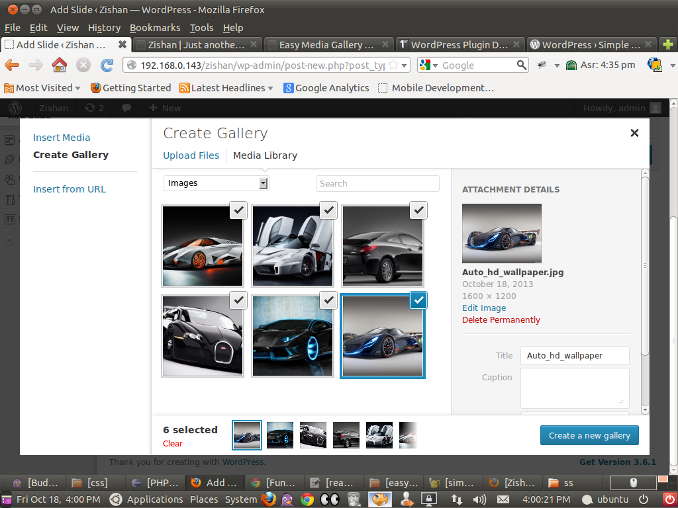This screenshot has width=678, height=508.
Task: Click the power icon in bottom panel
Action: [644, 499]
